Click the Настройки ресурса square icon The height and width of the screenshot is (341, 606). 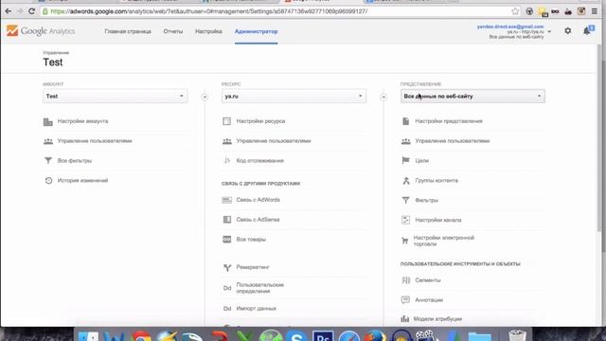coord(227,121)
